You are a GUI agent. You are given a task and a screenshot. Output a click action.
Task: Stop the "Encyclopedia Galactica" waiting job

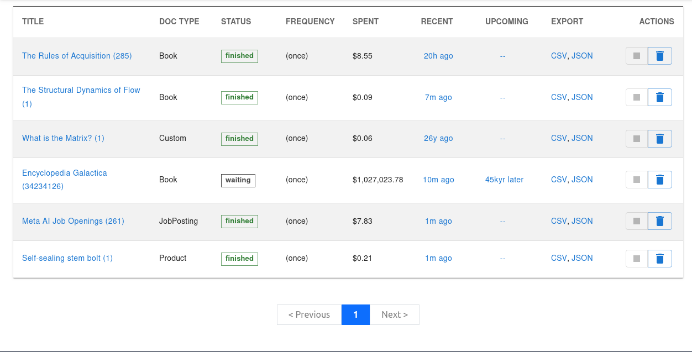[636, 179]
